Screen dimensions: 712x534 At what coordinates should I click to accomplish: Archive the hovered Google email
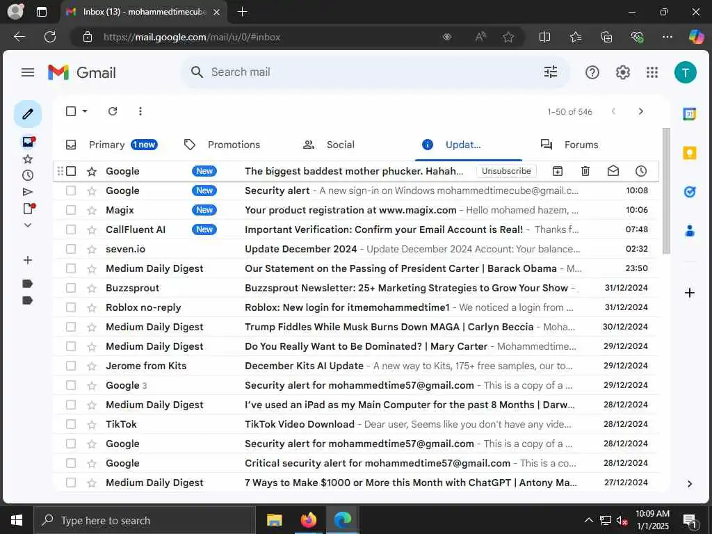[557, 171]
